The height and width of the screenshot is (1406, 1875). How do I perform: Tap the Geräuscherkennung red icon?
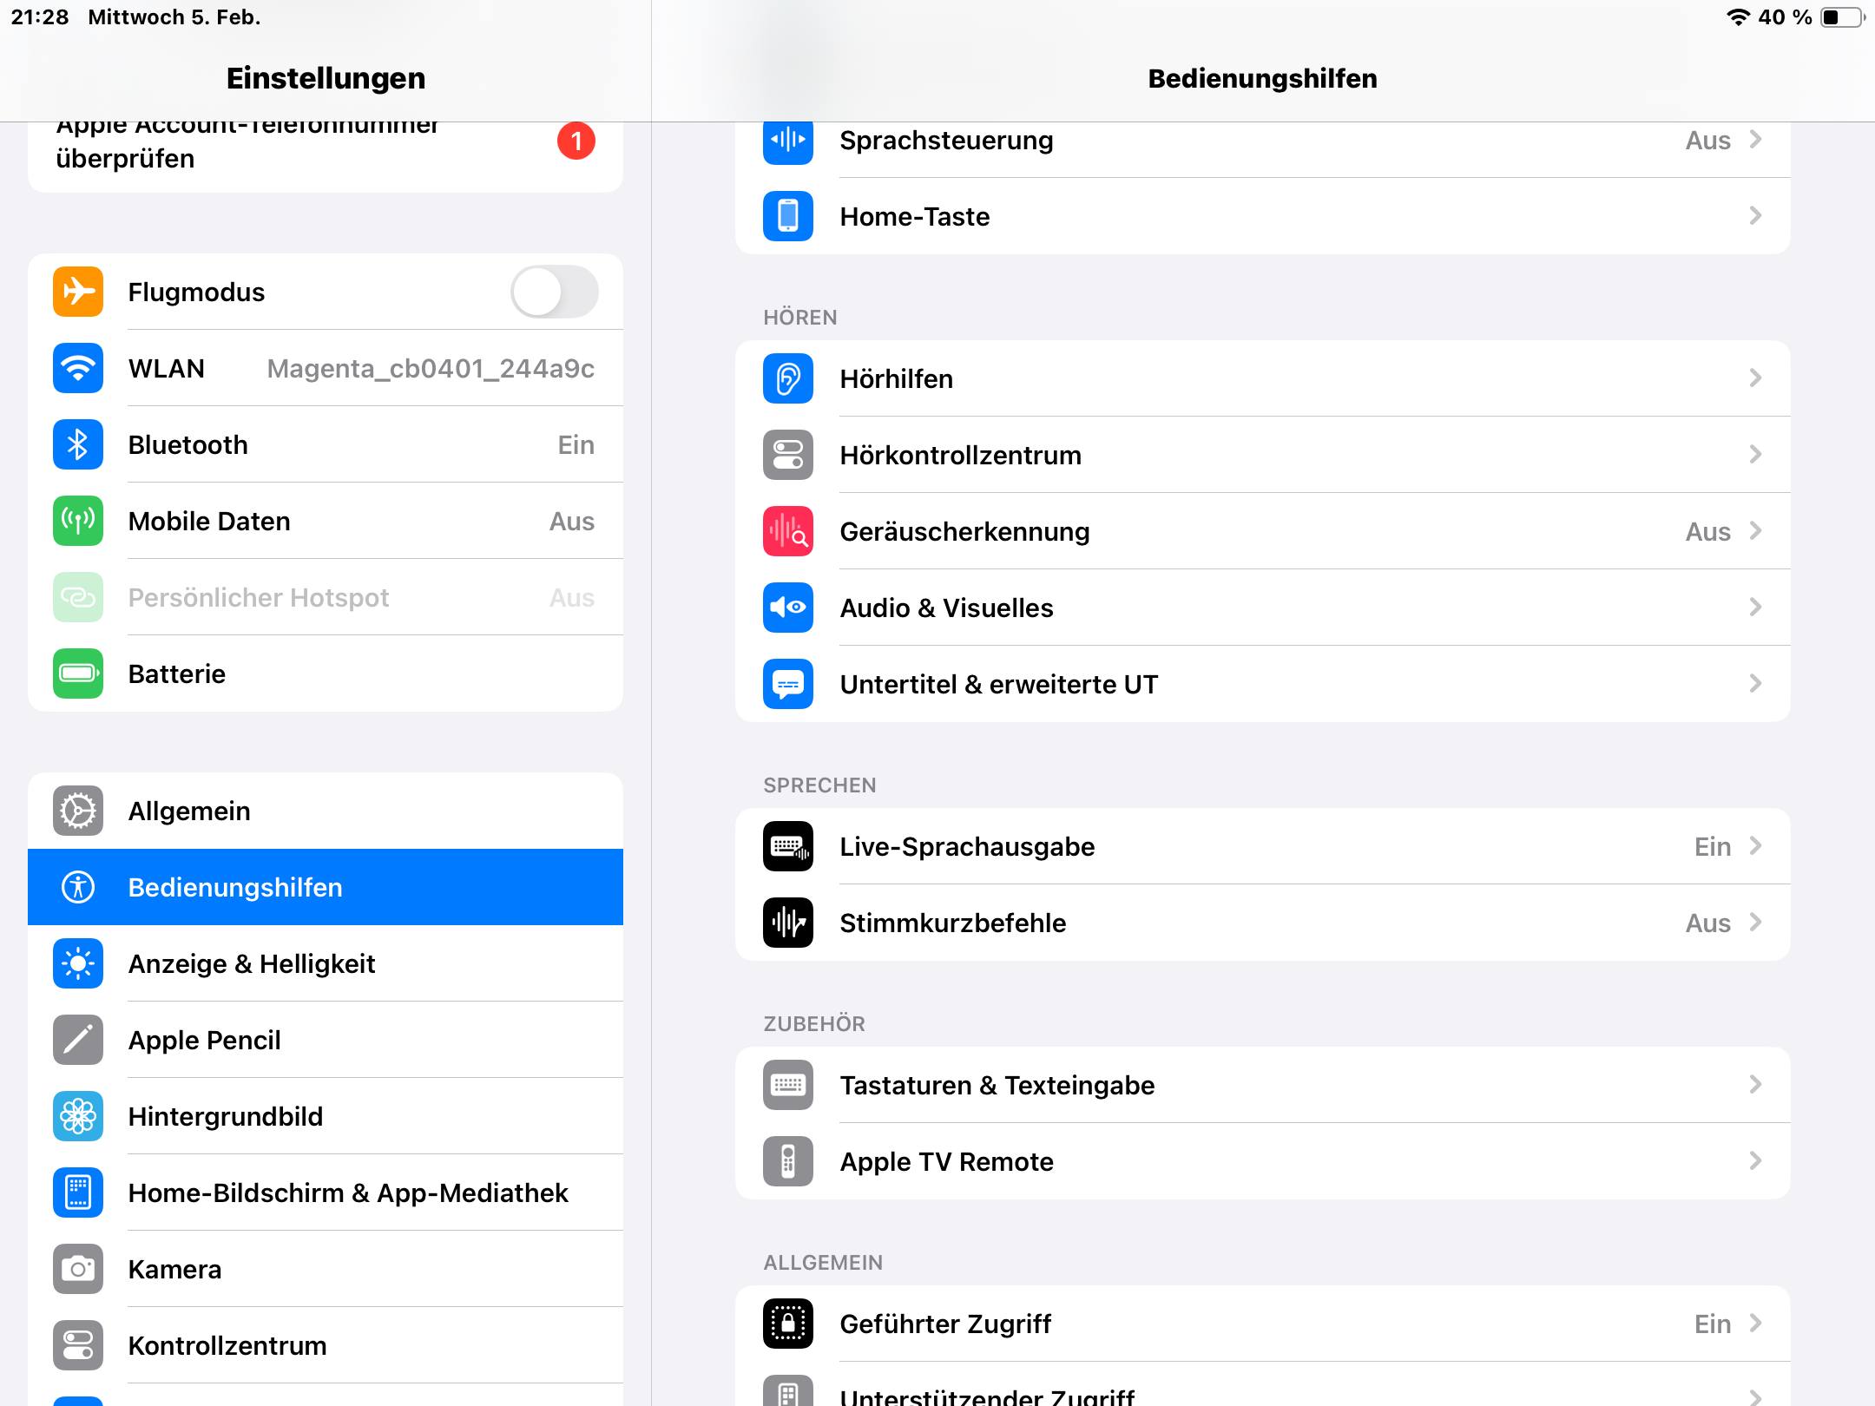tap(788, 531)
